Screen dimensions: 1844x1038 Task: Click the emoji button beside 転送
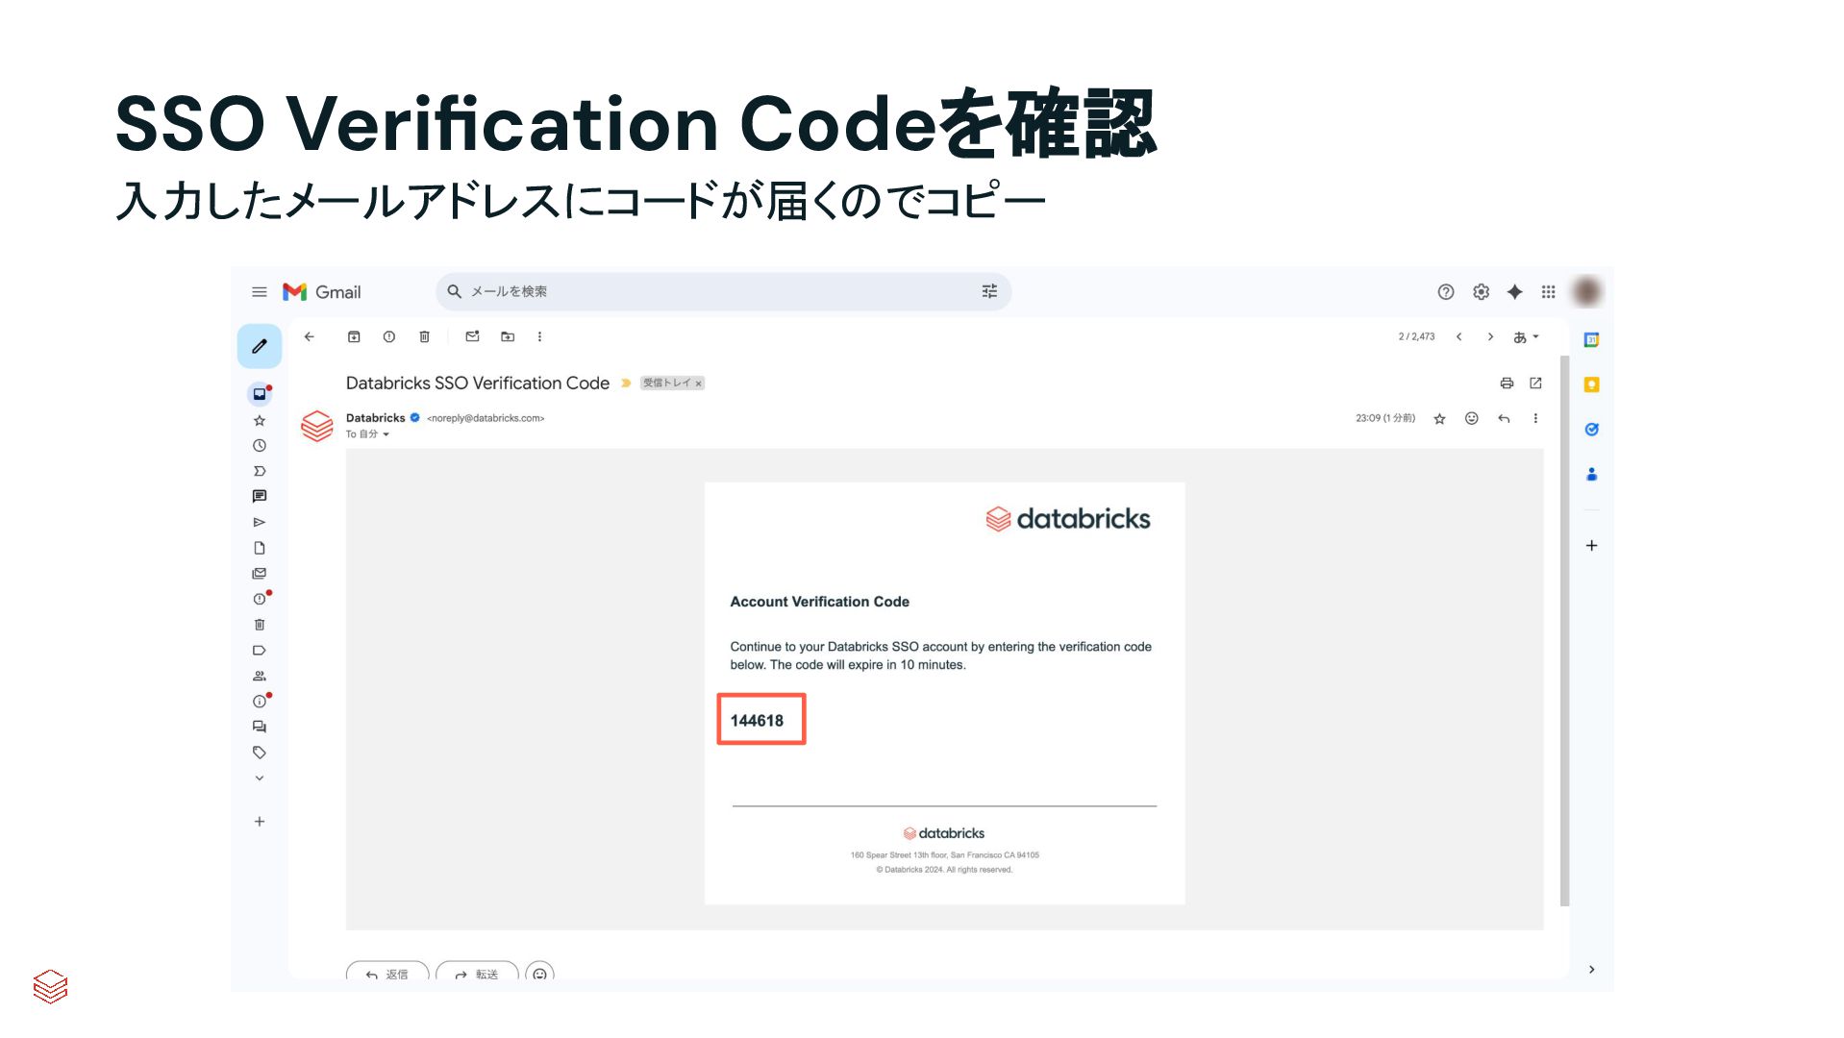tap(539, 973)
